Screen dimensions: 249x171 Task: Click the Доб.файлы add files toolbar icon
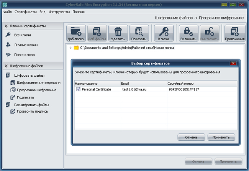pyautogui.click(x=97, y=33)
